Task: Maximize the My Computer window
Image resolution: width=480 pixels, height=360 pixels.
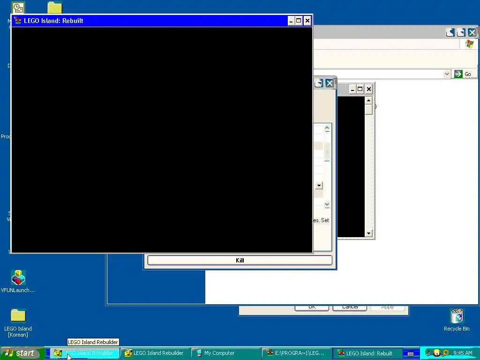Action: (461, 32)
